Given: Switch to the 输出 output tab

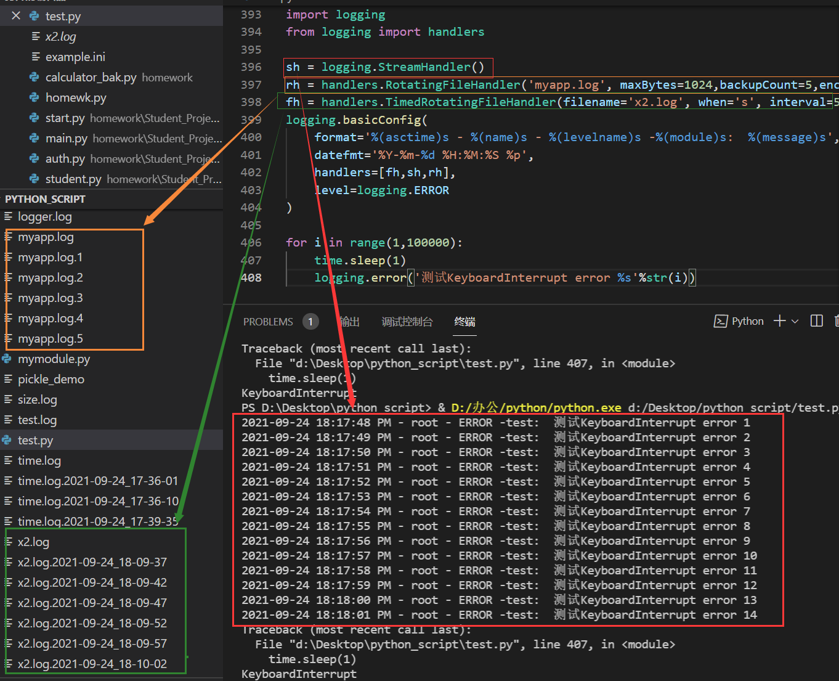Looking at the screenshot, I should pos(349,322).
